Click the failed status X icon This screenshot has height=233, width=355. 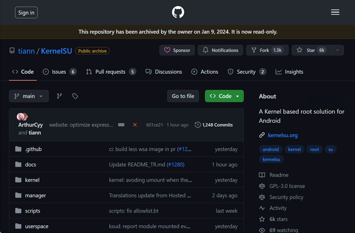135,125
